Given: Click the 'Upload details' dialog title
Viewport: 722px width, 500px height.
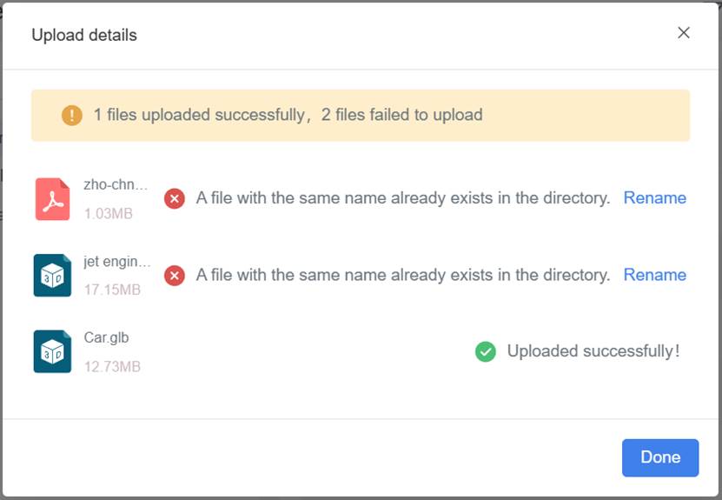Looking at the screenshot, I should tap(84, 36).
